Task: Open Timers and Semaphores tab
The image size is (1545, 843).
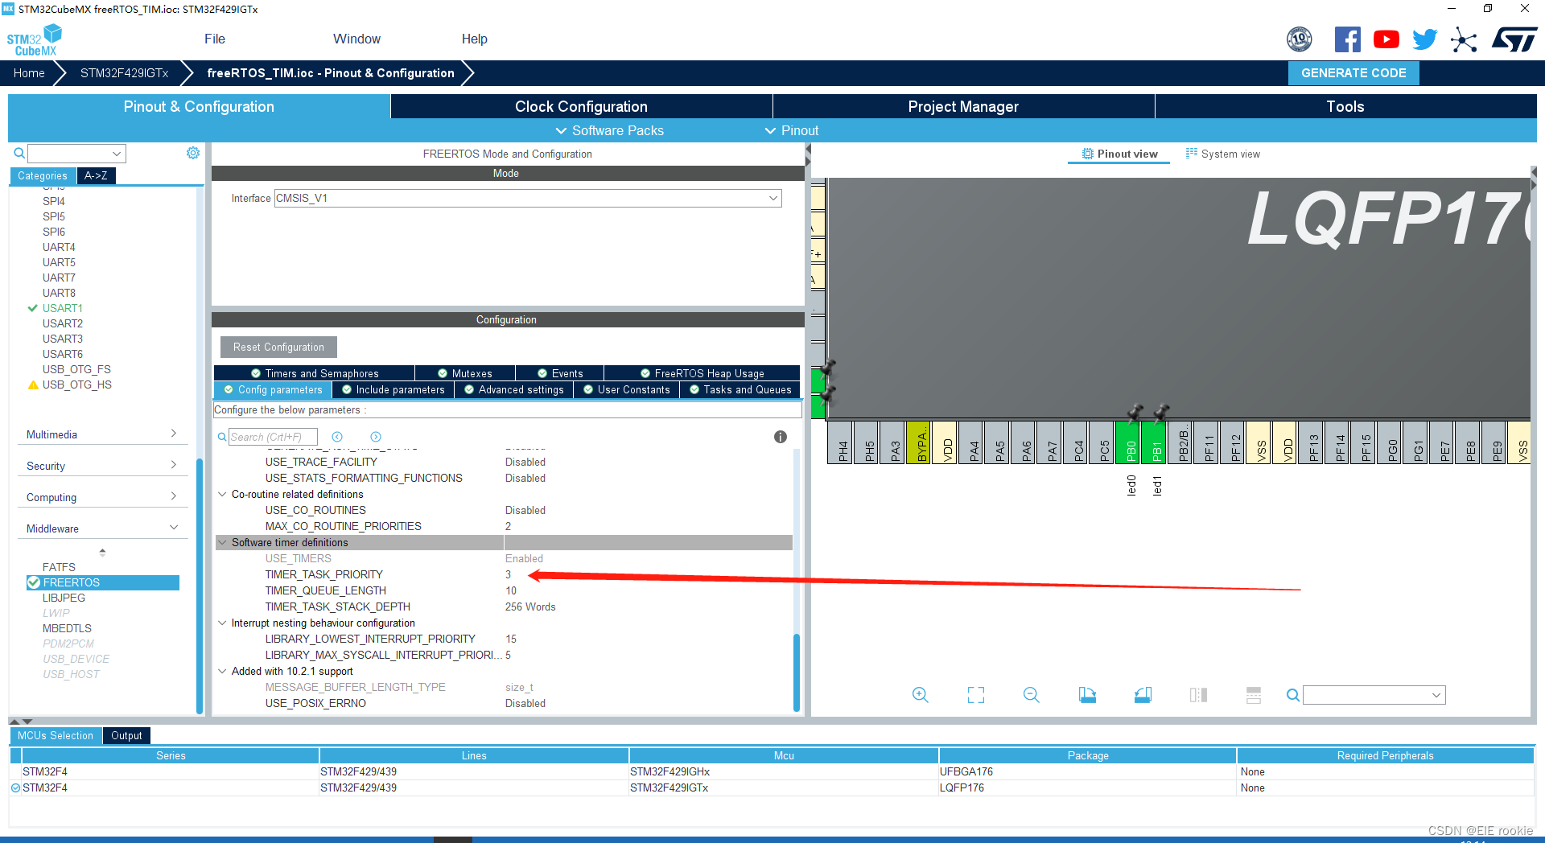Action: click(x=315, y=373)
